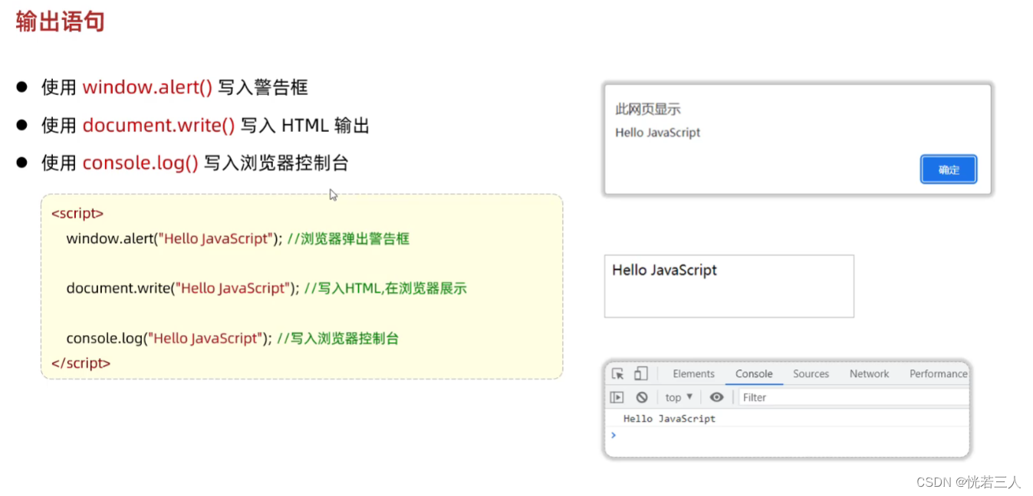Click the console.log() red text in bullet list
Image resolution: width=1033 pixels, height=496 pixels.
point(140,163)
